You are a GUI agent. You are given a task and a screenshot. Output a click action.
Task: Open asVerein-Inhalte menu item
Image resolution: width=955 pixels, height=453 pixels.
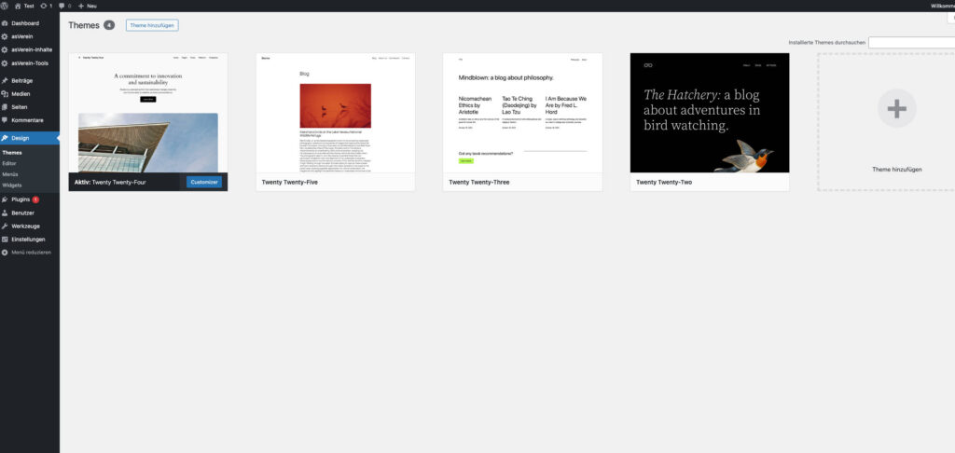pyautogui.click(x=30, y=50)
